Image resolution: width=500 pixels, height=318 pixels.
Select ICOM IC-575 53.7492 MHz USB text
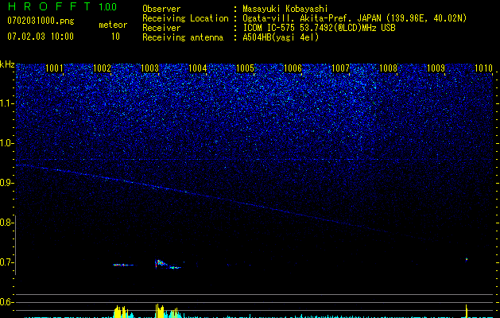[x=319, y=28]
